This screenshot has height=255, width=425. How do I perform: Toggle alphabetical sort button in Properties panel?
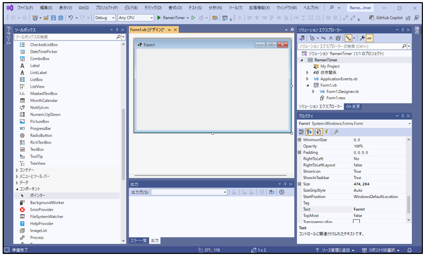pyautogui.click(x=310, y=131)
